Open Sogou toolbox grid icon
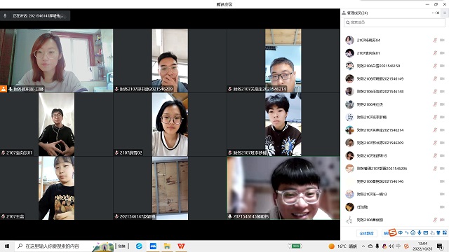Image resolution: width=449 pixels, height=252 pixels. (445, 233)
